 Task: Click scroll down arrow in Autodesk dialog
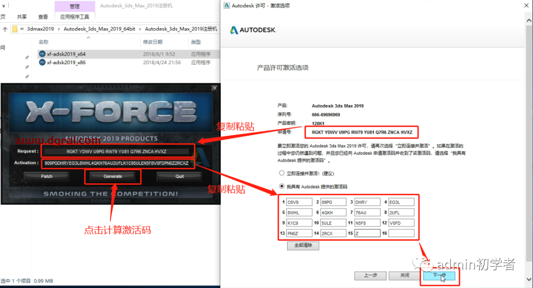[529, 279]
